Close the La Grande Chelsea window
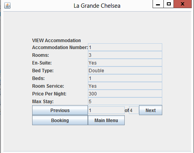The width and height of the screenshot is (194, 153). click(x=182, y=4)
